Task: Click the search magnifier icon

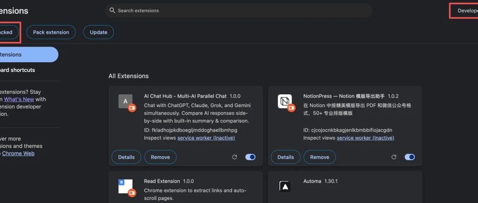Action: pos(112,10)
